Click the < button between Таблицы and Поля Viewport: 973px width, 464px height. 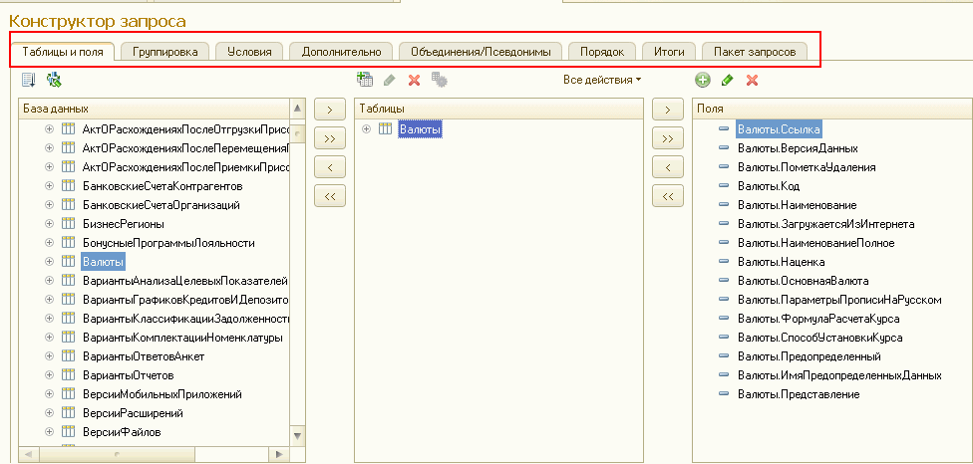[668, 167]
